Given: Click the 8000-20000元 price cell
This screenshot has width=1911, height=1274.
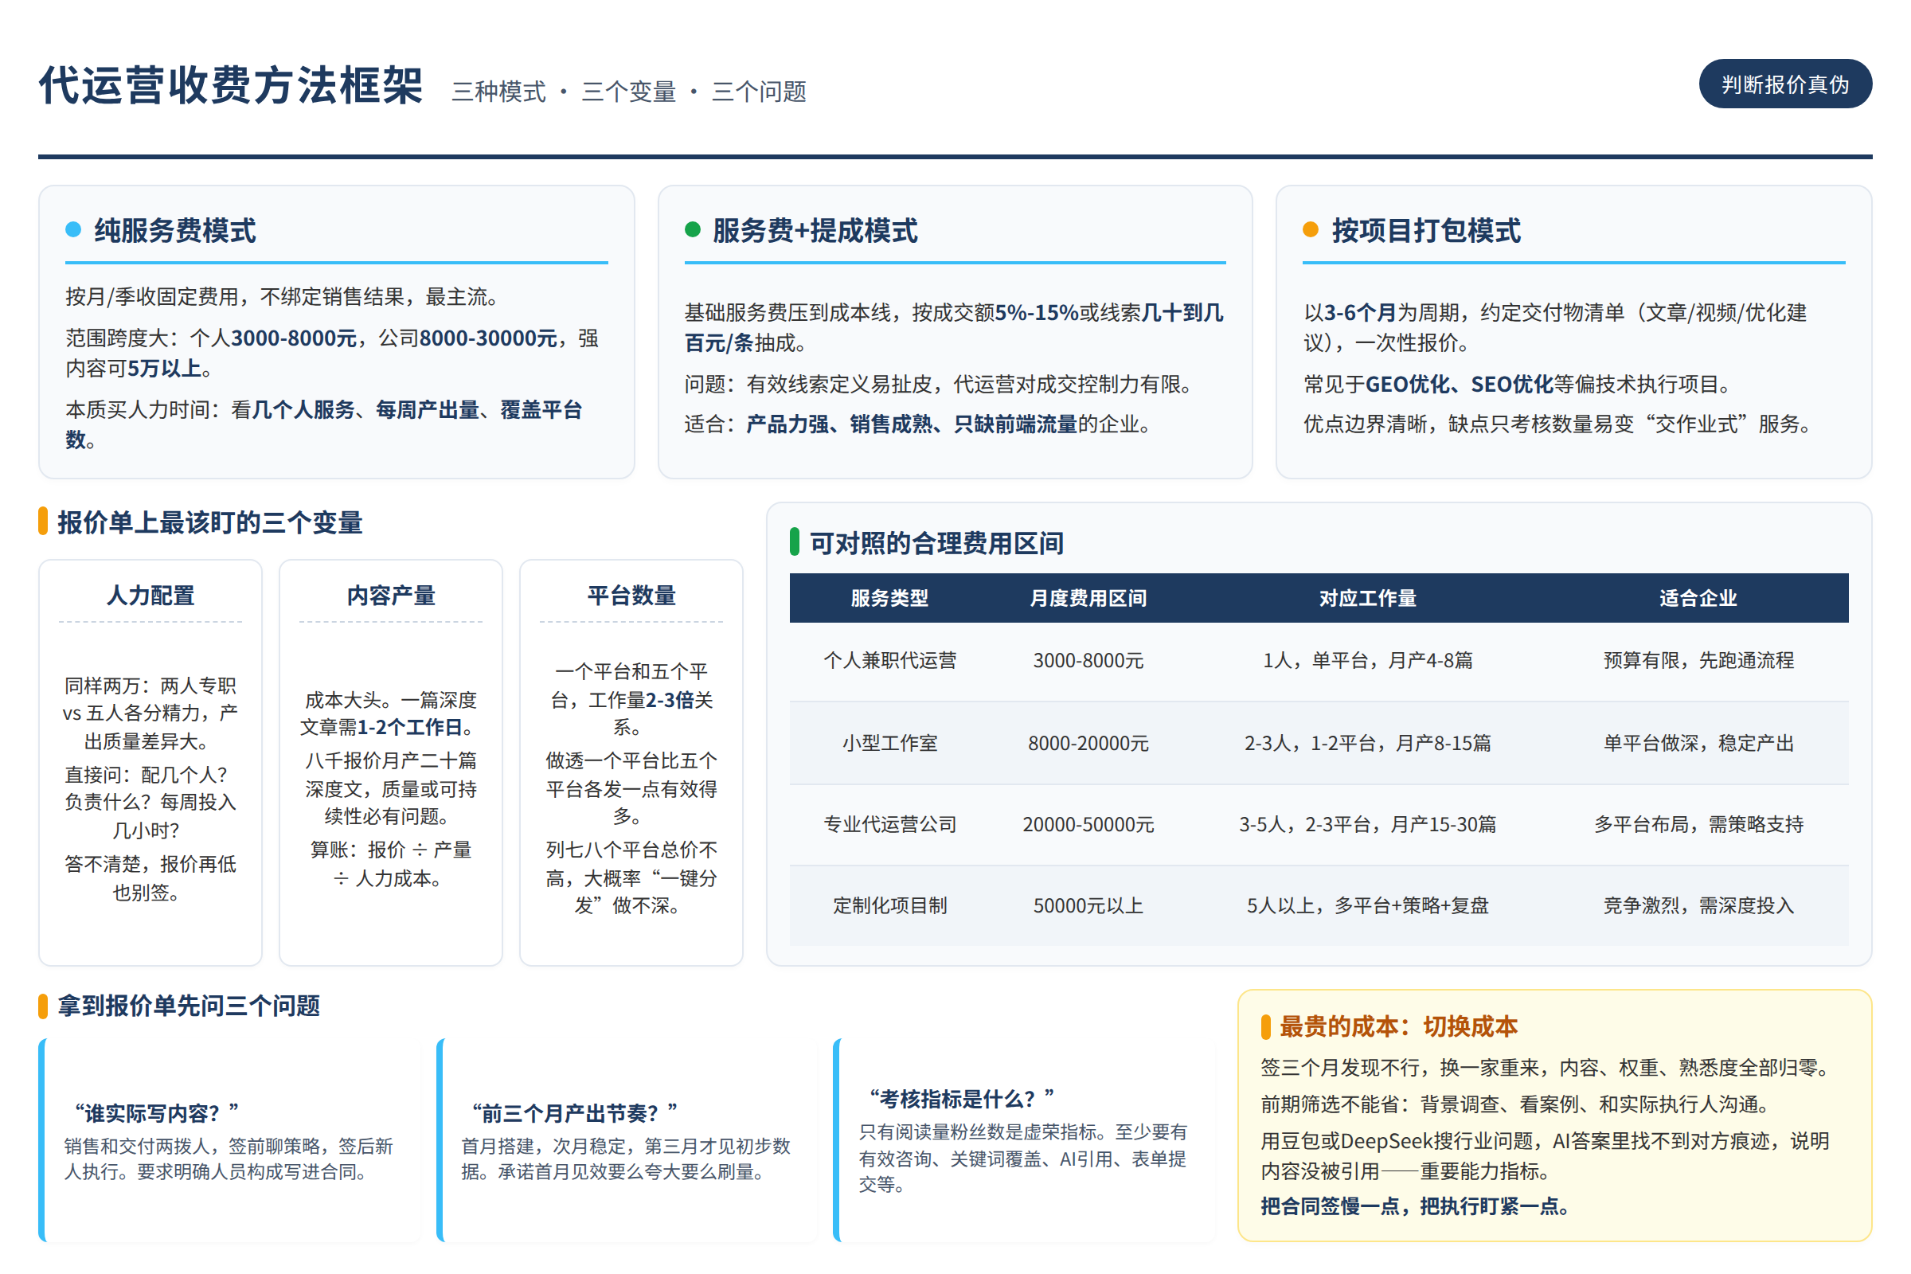Looking at the screenshot, I should coord(1088,743).
